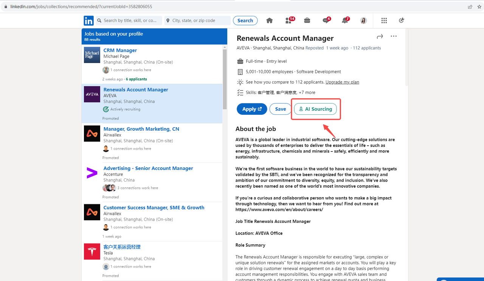Viewport: 484px width, 281px height.
Task: Open the Home feed icon
Action: [269, 20]
